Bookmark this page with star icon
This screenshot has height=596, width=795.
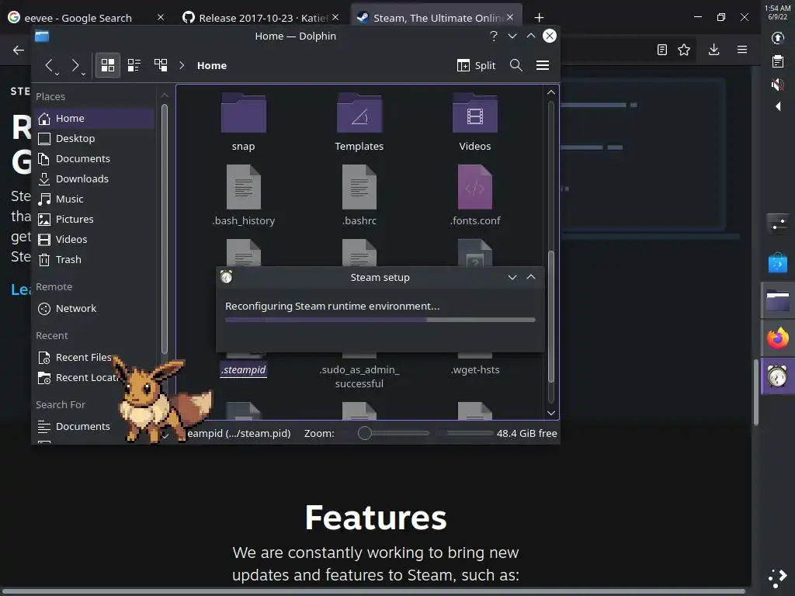[684, 50]
